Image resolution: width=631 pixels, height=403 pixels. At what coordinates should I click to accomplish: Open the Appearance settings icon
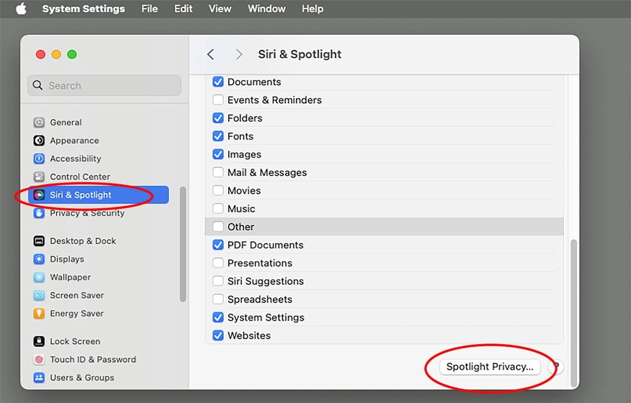pyautogui.click(x=39, y=141)
